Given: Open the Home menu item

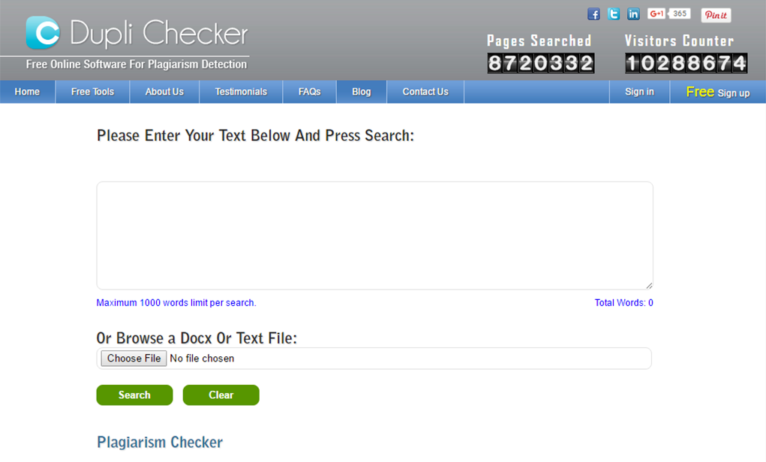Looking at the screenshot, I should point(27,91).
